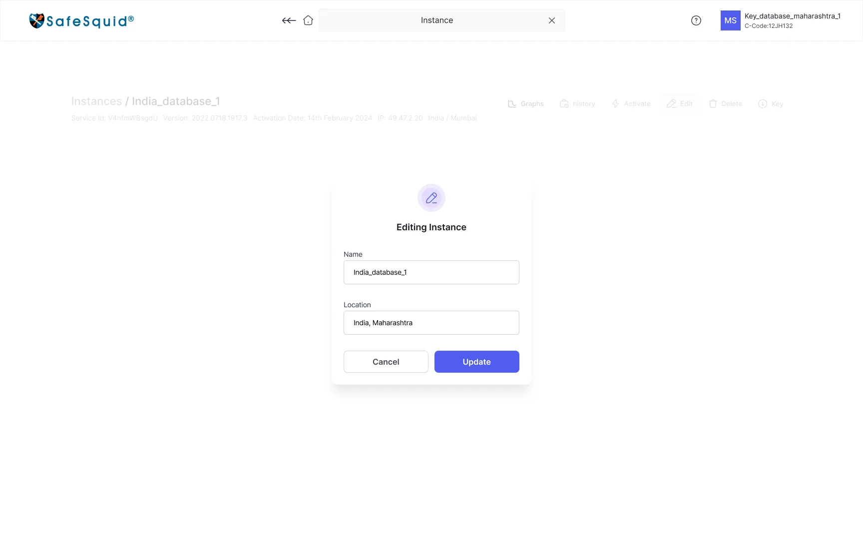Open the help question mark icon

click(696, 20)
